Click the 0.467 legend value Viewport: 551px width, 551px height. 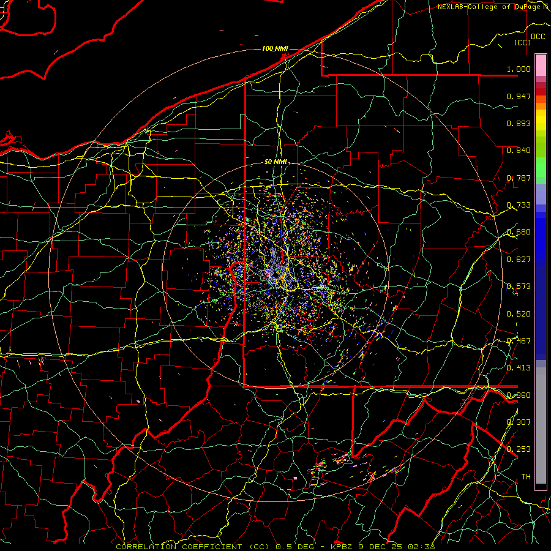[x=519, y=341]
